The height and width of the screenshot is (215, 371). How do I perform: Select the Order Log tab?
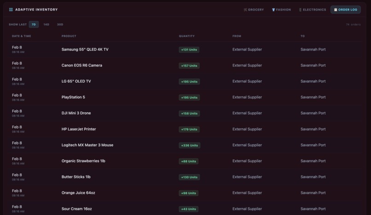point(345,10)
